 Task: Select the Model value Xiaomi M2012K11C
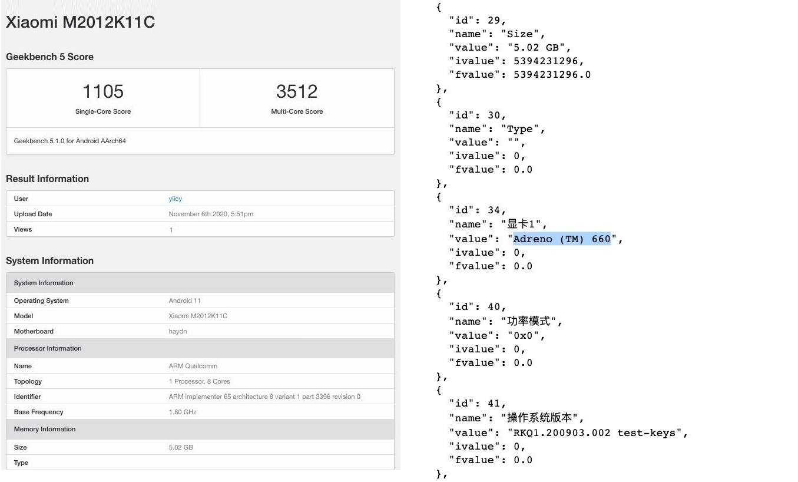tap(198, 316)
